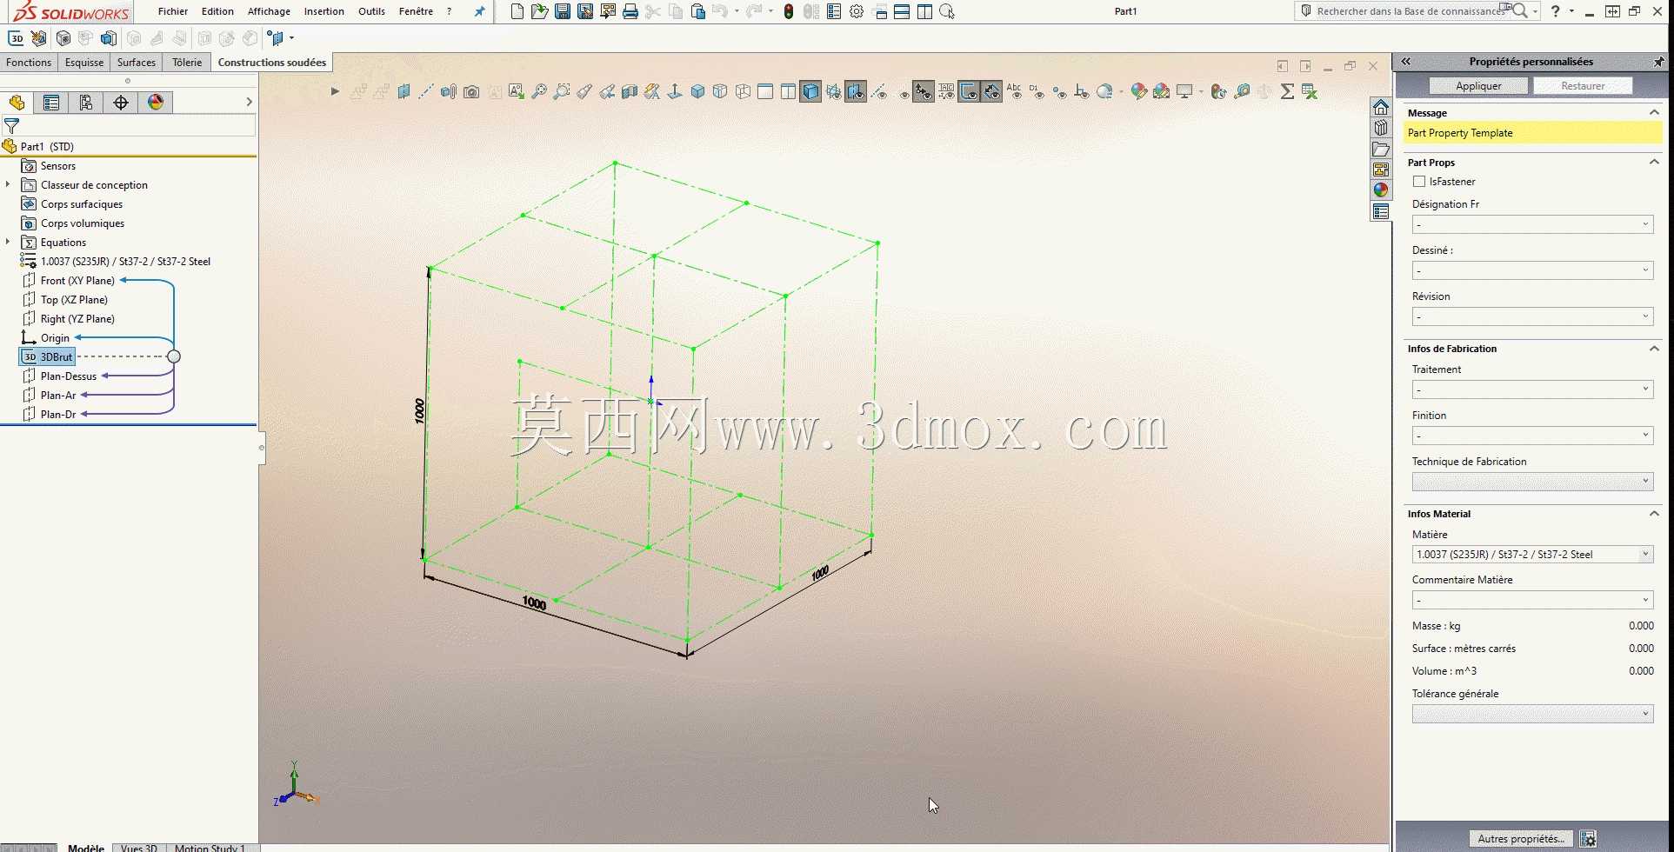The width and height of the screenshot is (1674, 852).
Task: Click the Normal To view orientation icon
Action: tap(674, 91)
